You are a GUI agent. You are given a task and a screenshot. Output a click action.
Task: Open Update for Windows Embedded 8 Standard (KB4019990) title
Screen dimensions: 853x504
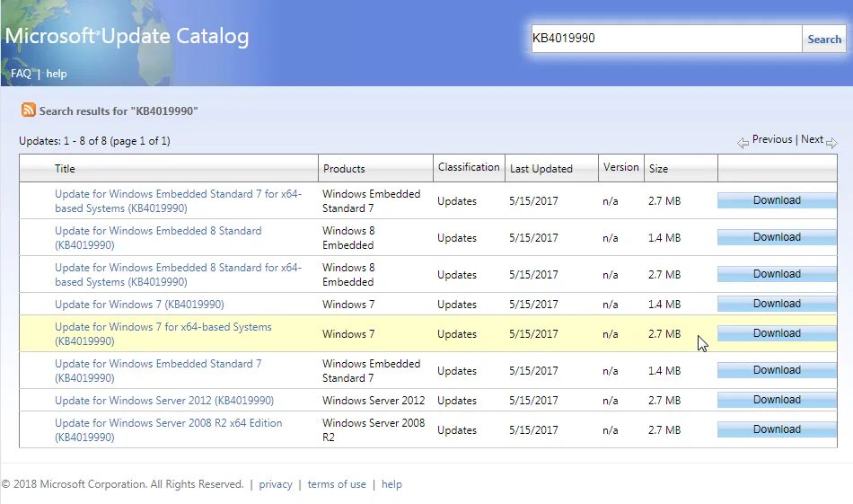click(x=158, y=238)
